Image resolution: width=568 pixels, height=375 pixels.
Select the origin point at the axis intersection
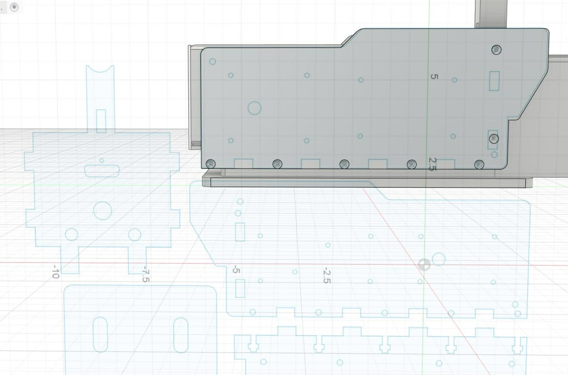pyautogui.click(x=424, y=264)
